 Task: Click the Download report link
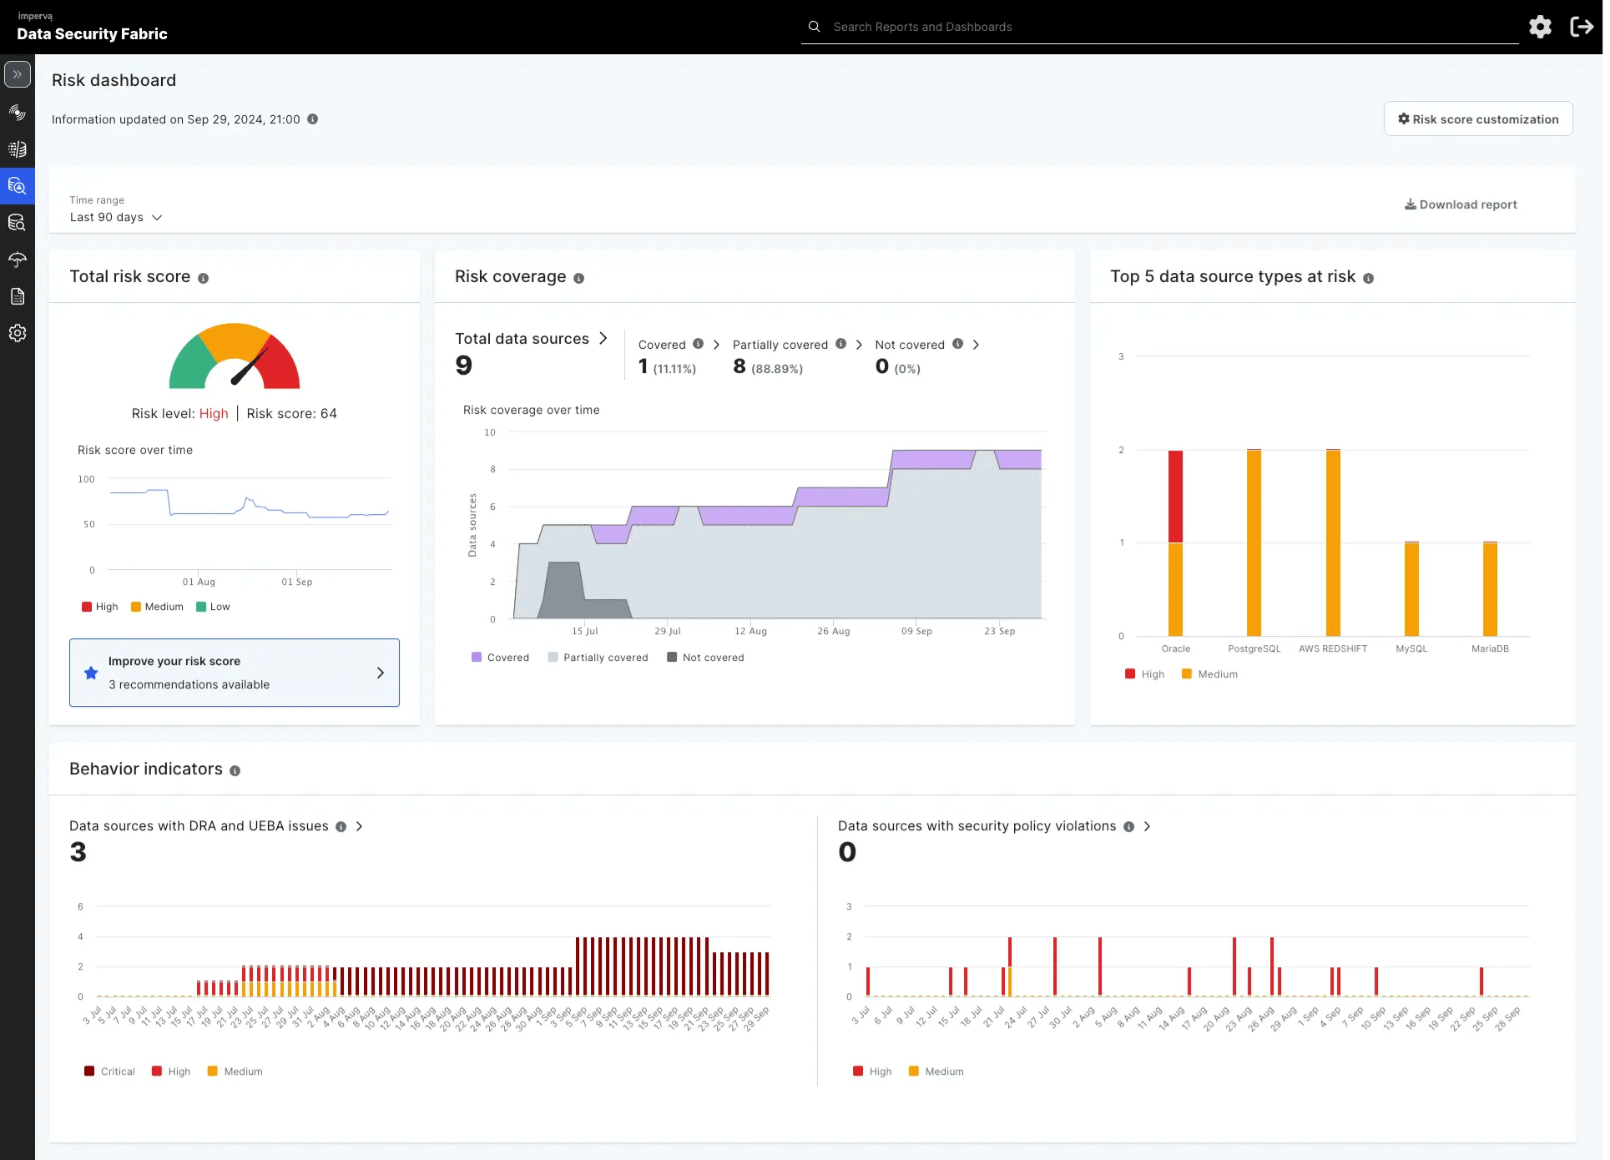(1460, 204)
